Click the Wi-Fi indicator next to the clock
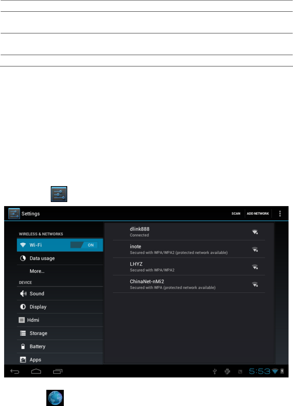This screenshot has height=406, width=293. pos(275,371)
